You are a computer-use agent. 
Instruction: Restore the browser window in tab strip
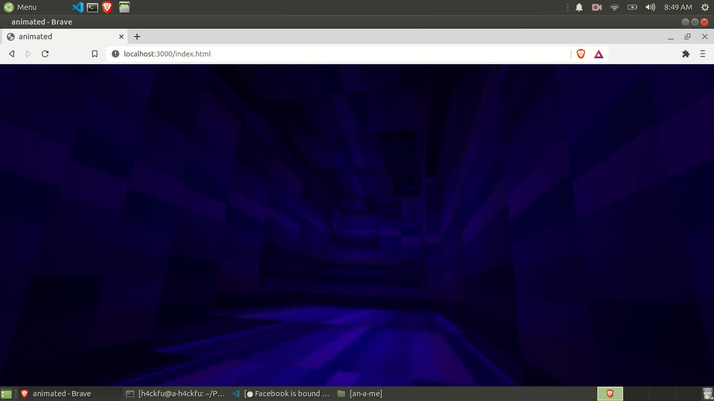[687, 37]
